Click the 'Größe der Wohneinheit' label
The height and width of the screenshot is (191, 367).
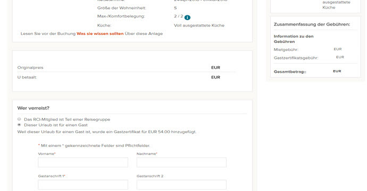pyautogui.click(x=121, y=8)
